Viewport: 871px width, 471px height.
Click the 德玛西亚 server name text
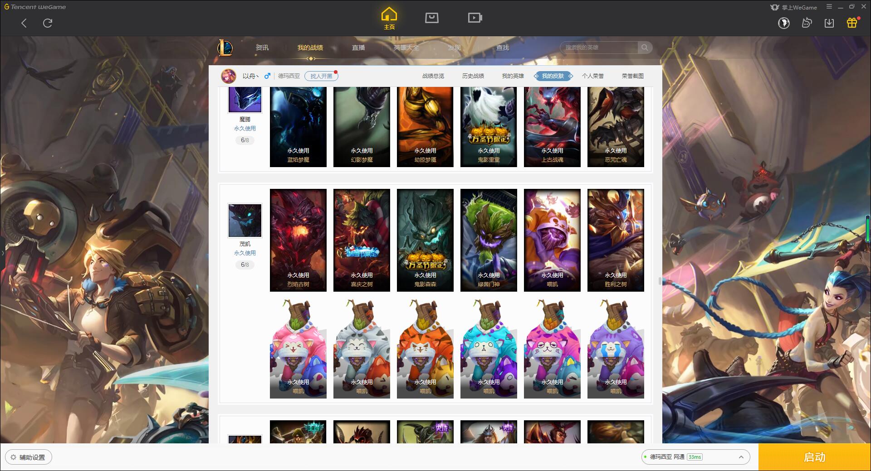point(289,76)
